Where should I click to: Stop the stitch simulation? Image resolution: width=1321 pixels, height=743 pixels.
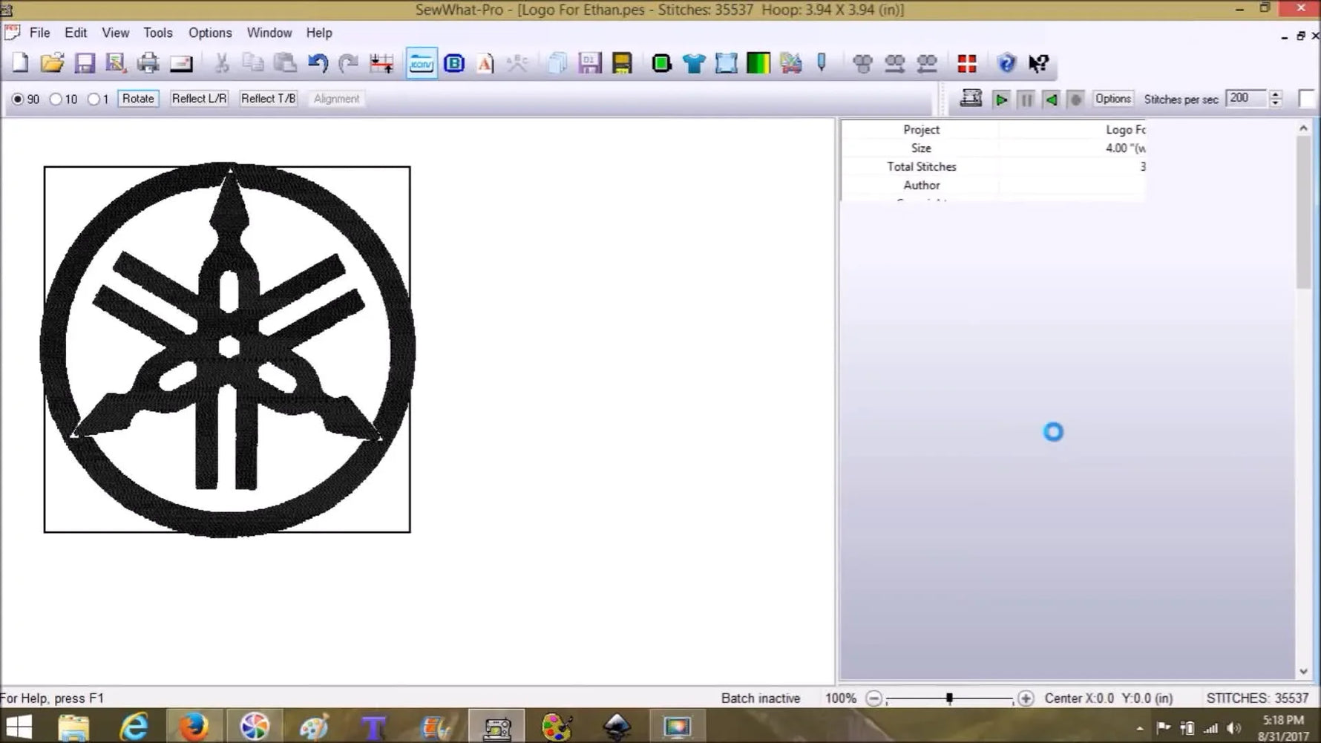coord(1075,99)
